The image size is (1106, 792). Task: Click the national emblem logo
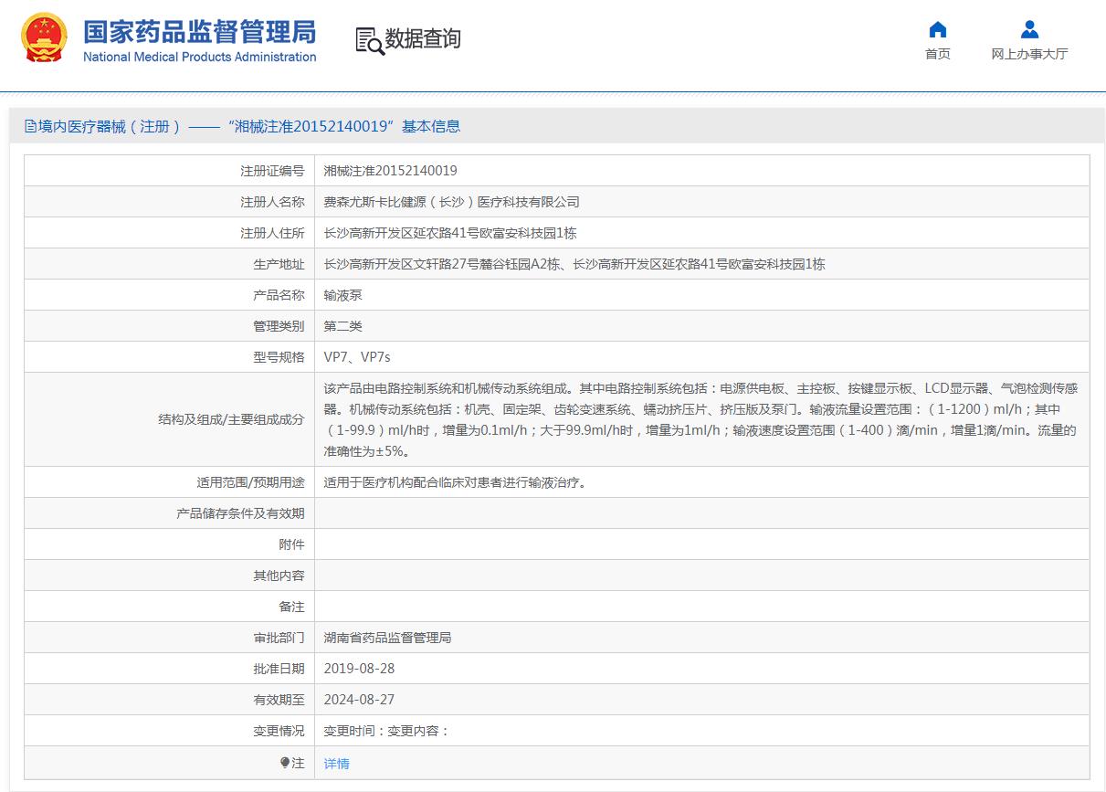45,38
